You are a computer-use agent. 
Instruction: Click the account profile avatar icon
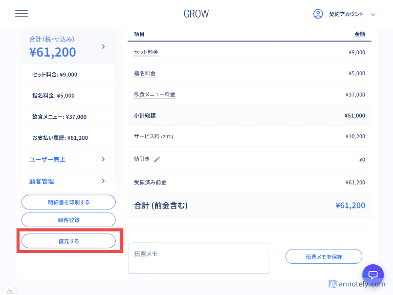pos(318,14)
